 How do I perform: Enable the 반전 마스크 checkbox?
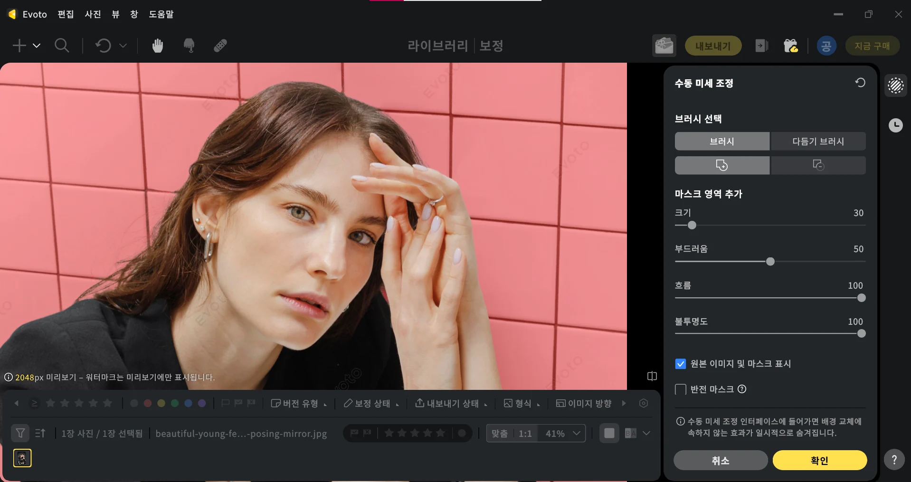[681, 389]
